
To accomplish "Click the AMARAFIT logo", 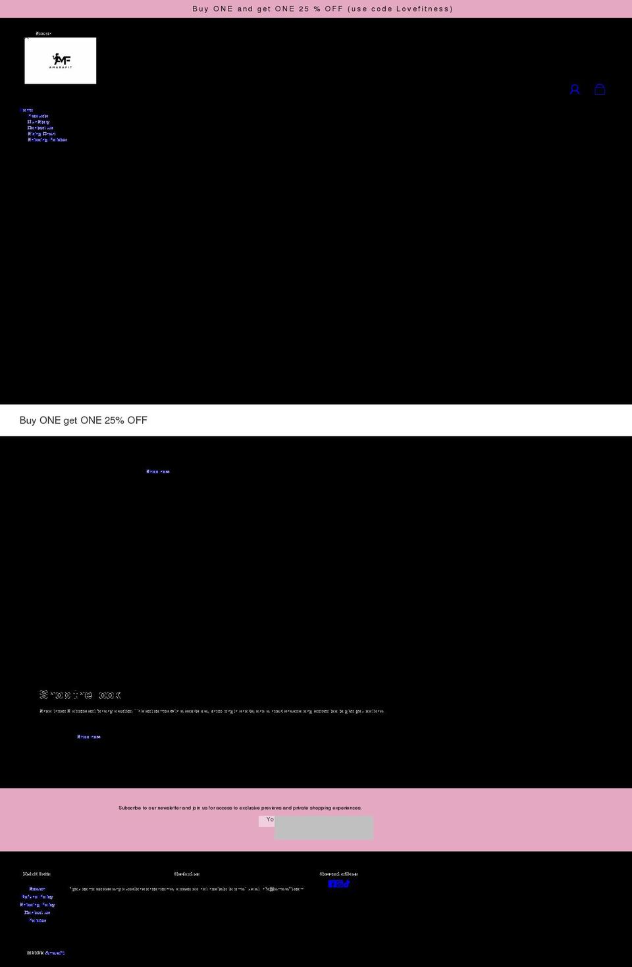I will [61, 61].
